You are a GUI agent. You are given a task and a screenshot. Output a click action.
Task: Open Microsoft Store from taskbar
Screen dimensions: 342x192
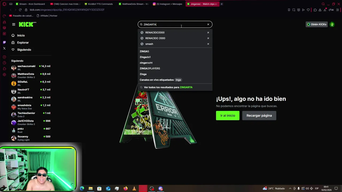[99, 189]
